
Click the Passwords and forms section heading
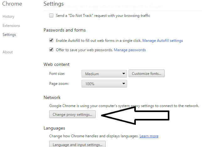65,30
